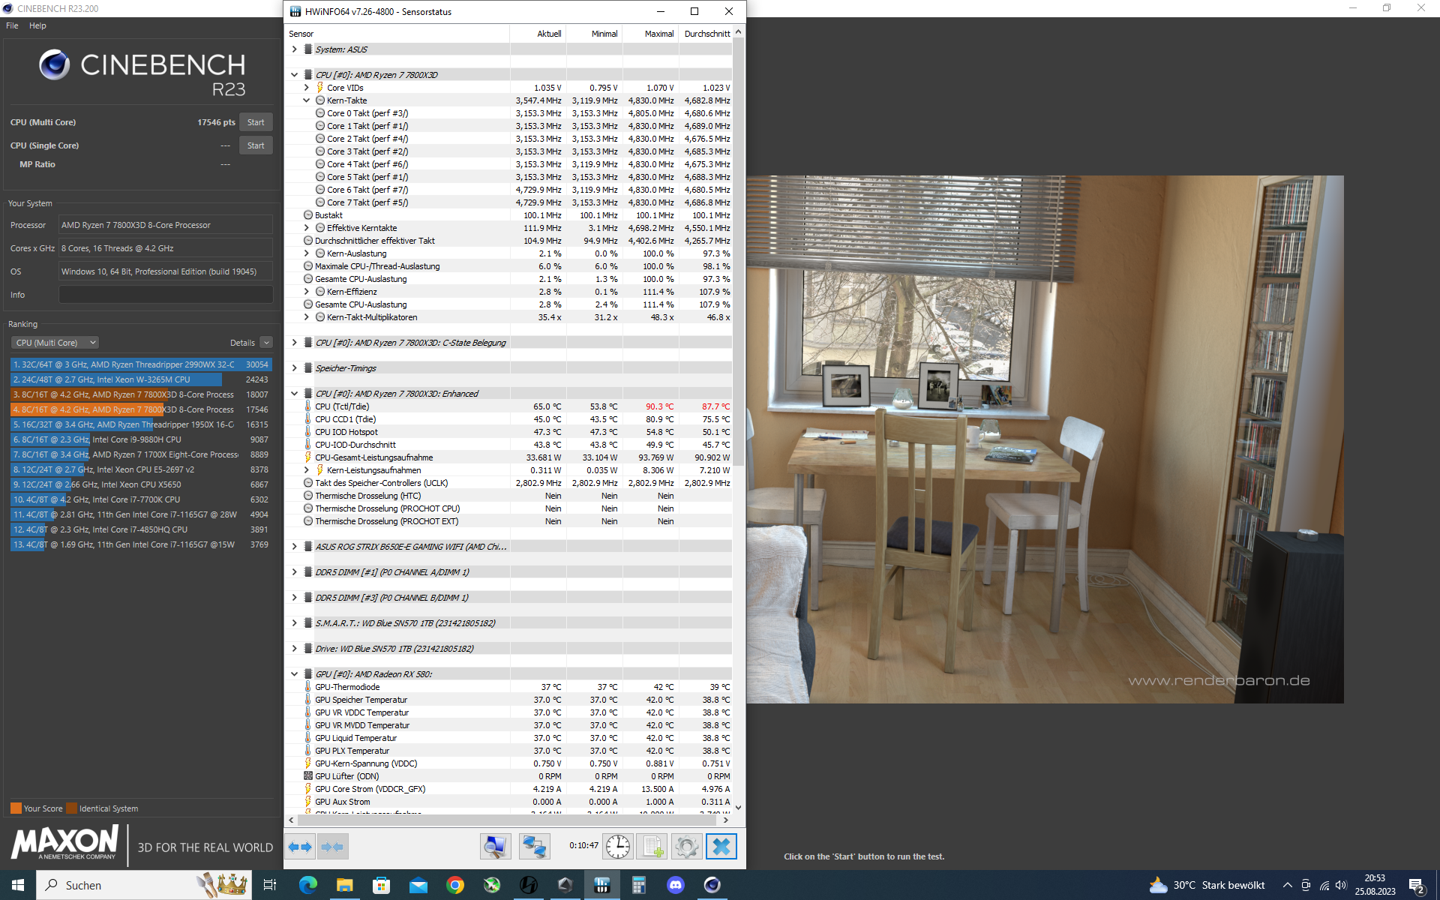Open the File menu in Cinebench
This screenshot has width=1440, height=900.
(12, 25)
